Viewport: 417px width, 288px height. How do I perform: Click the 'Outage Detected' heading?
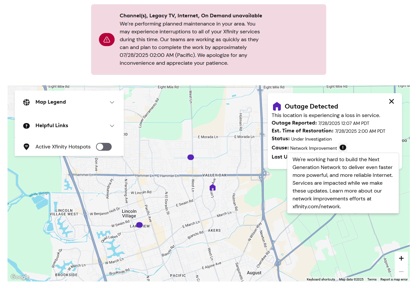pyautogui.click(x=311, y=106)
